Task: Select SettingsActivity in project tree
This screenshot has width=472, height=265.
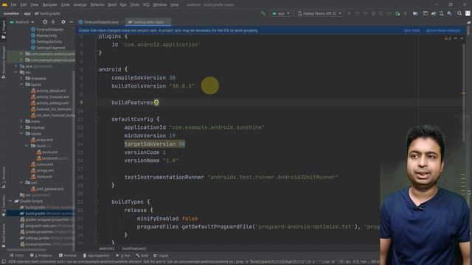Action: pyautogui.click(x=46, y=42)
